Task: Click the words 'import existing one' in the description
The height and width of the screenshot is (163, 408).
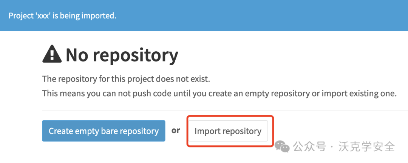Action: coord(359,93)
